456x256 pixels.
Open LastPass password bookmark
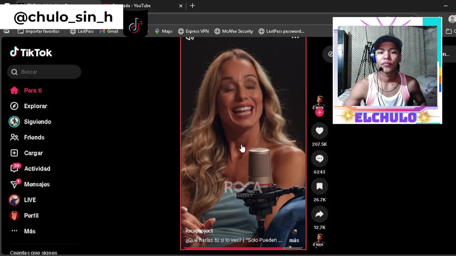pyautogui.click(x=281, y=31)
